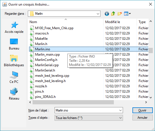Click the macros.h file icon
This screenshot has height=131, width=155.
pyautogui.click(x=32, y=33)
